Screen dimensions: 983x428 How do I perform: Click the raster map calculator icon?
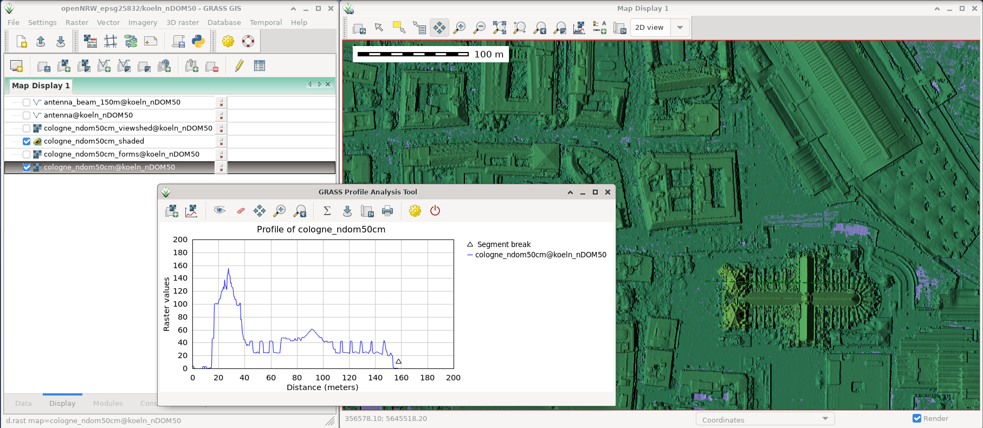click(90, 41)
